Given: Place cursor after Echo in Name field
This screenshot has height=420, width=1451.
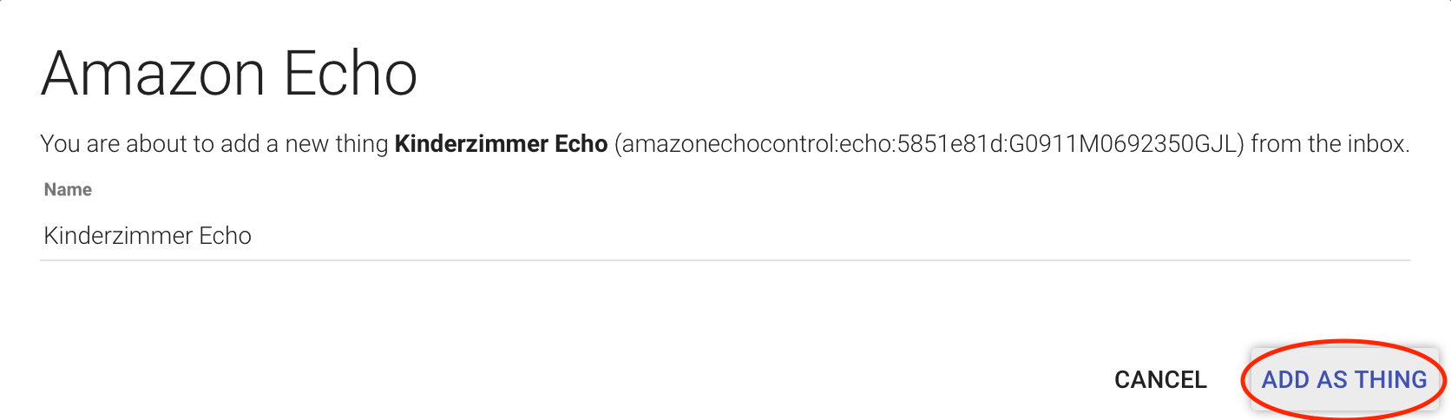Looking at the screenshot, I should click(x=253, y=236).
